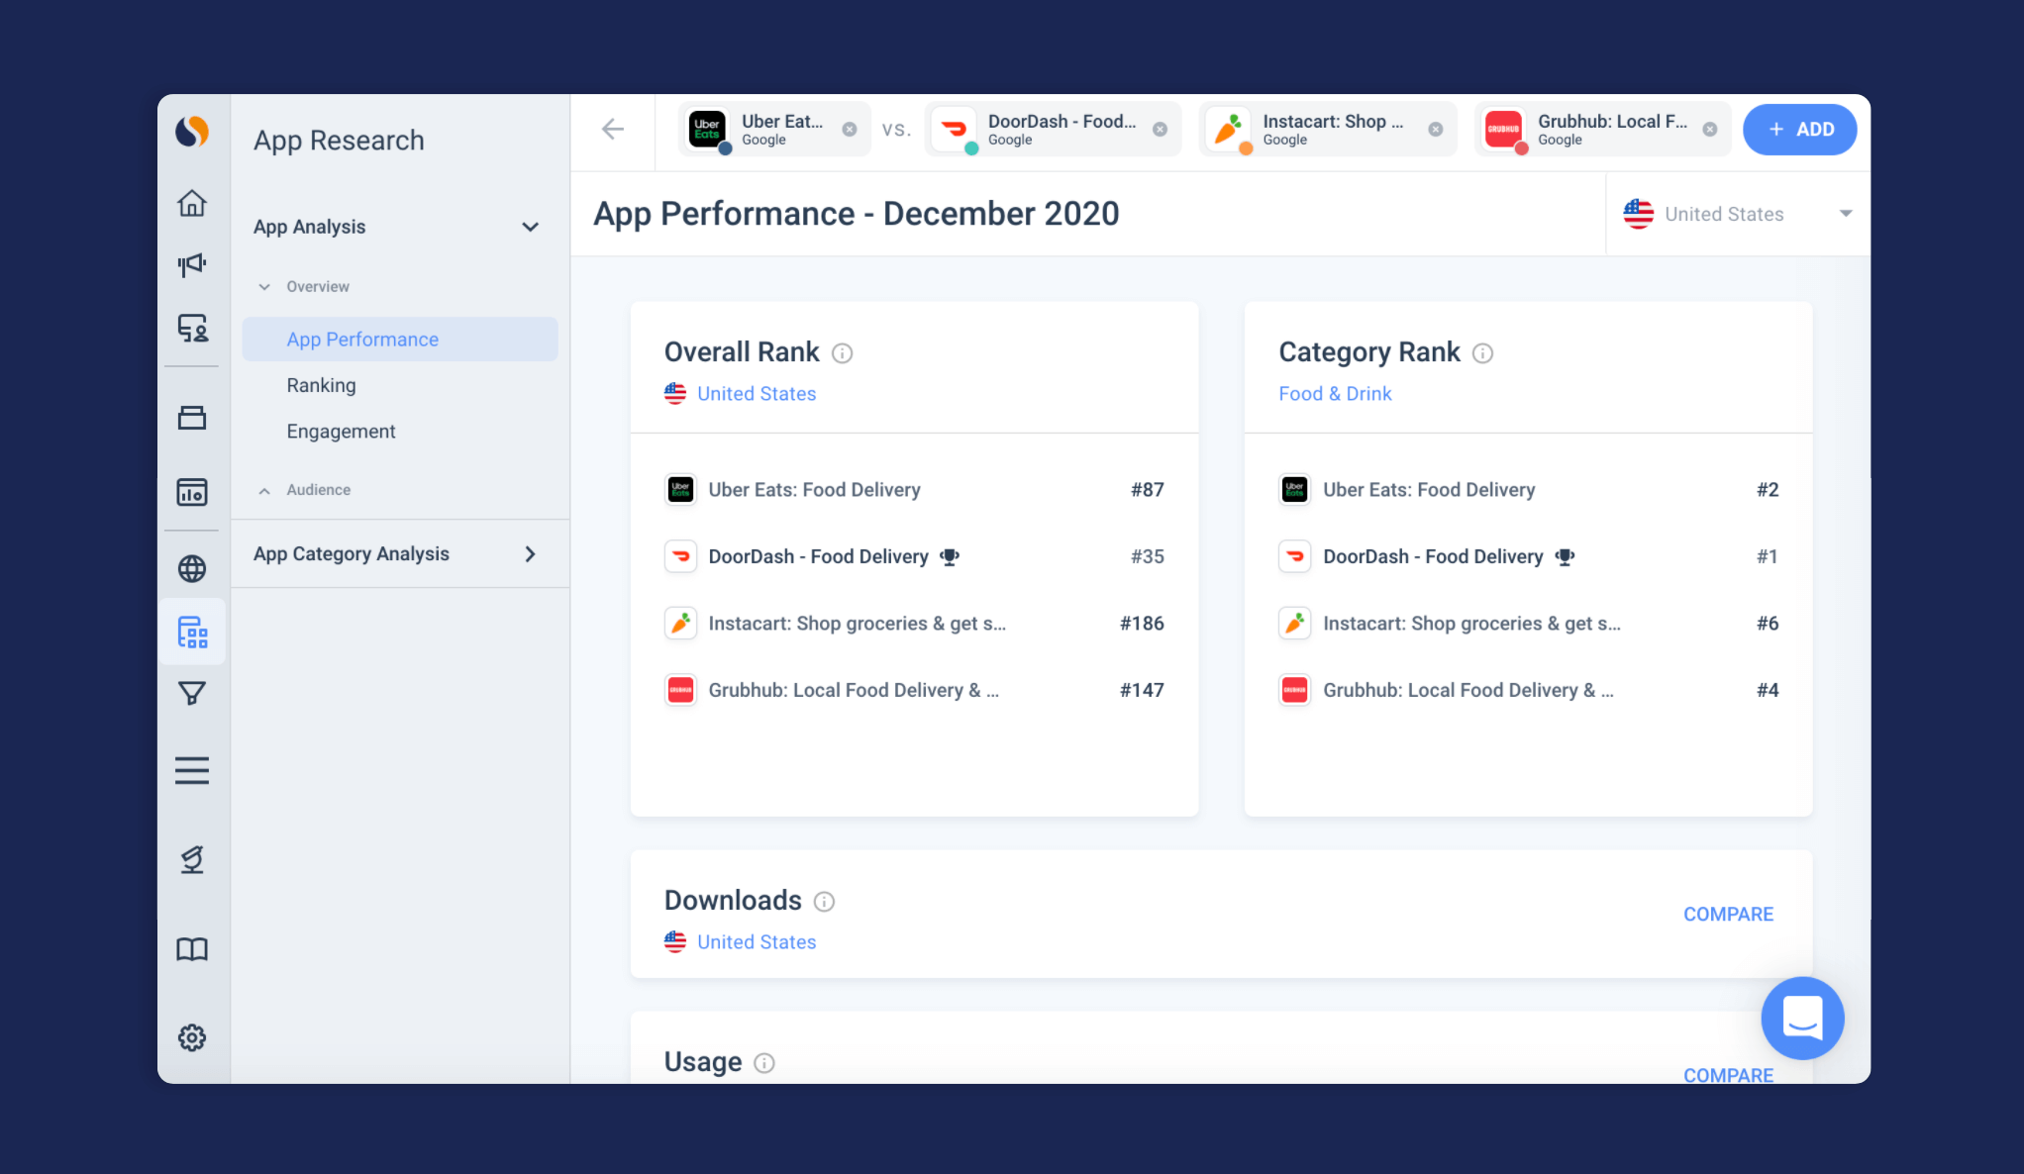
Task: Click the DoorDash app icon chip
Action: (x=954, y=129)
